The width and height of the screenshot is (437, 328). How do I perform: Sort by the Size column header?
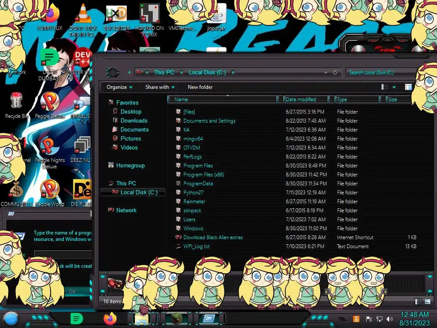point(399,100)
